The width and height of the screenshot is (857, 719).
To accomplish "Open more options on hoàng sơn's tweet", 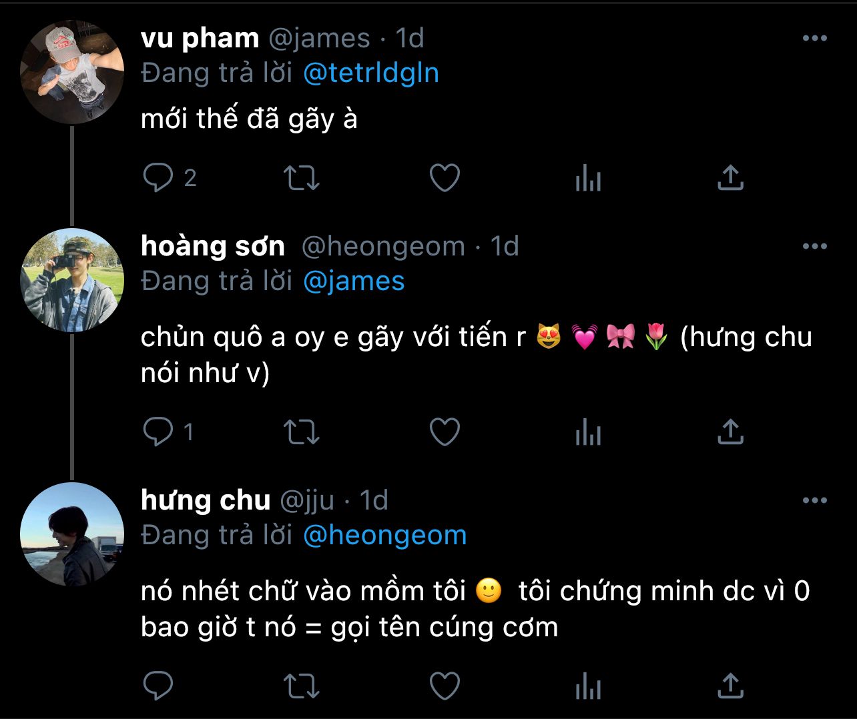I will [x=814, y=246].
